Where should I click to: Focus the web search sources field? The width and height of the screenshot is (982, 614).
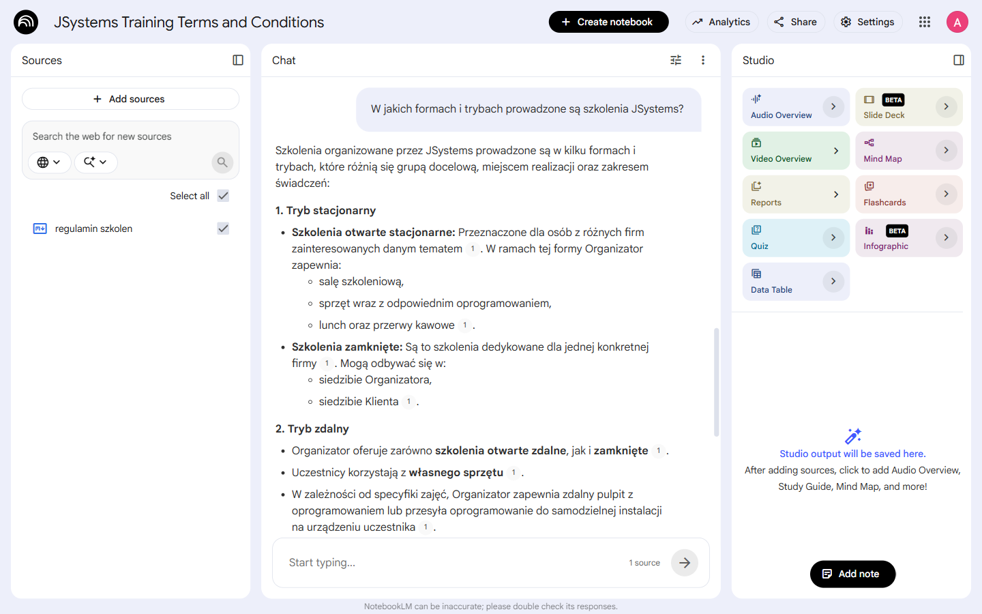pyautogui.click(x=130, y=136)
